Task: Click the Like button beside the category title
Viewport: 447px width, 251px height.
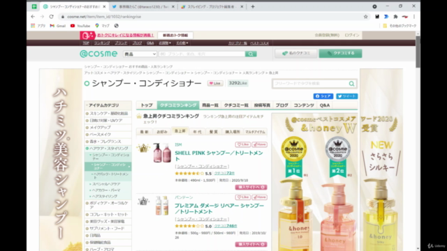Action: (x=215, y=83)
